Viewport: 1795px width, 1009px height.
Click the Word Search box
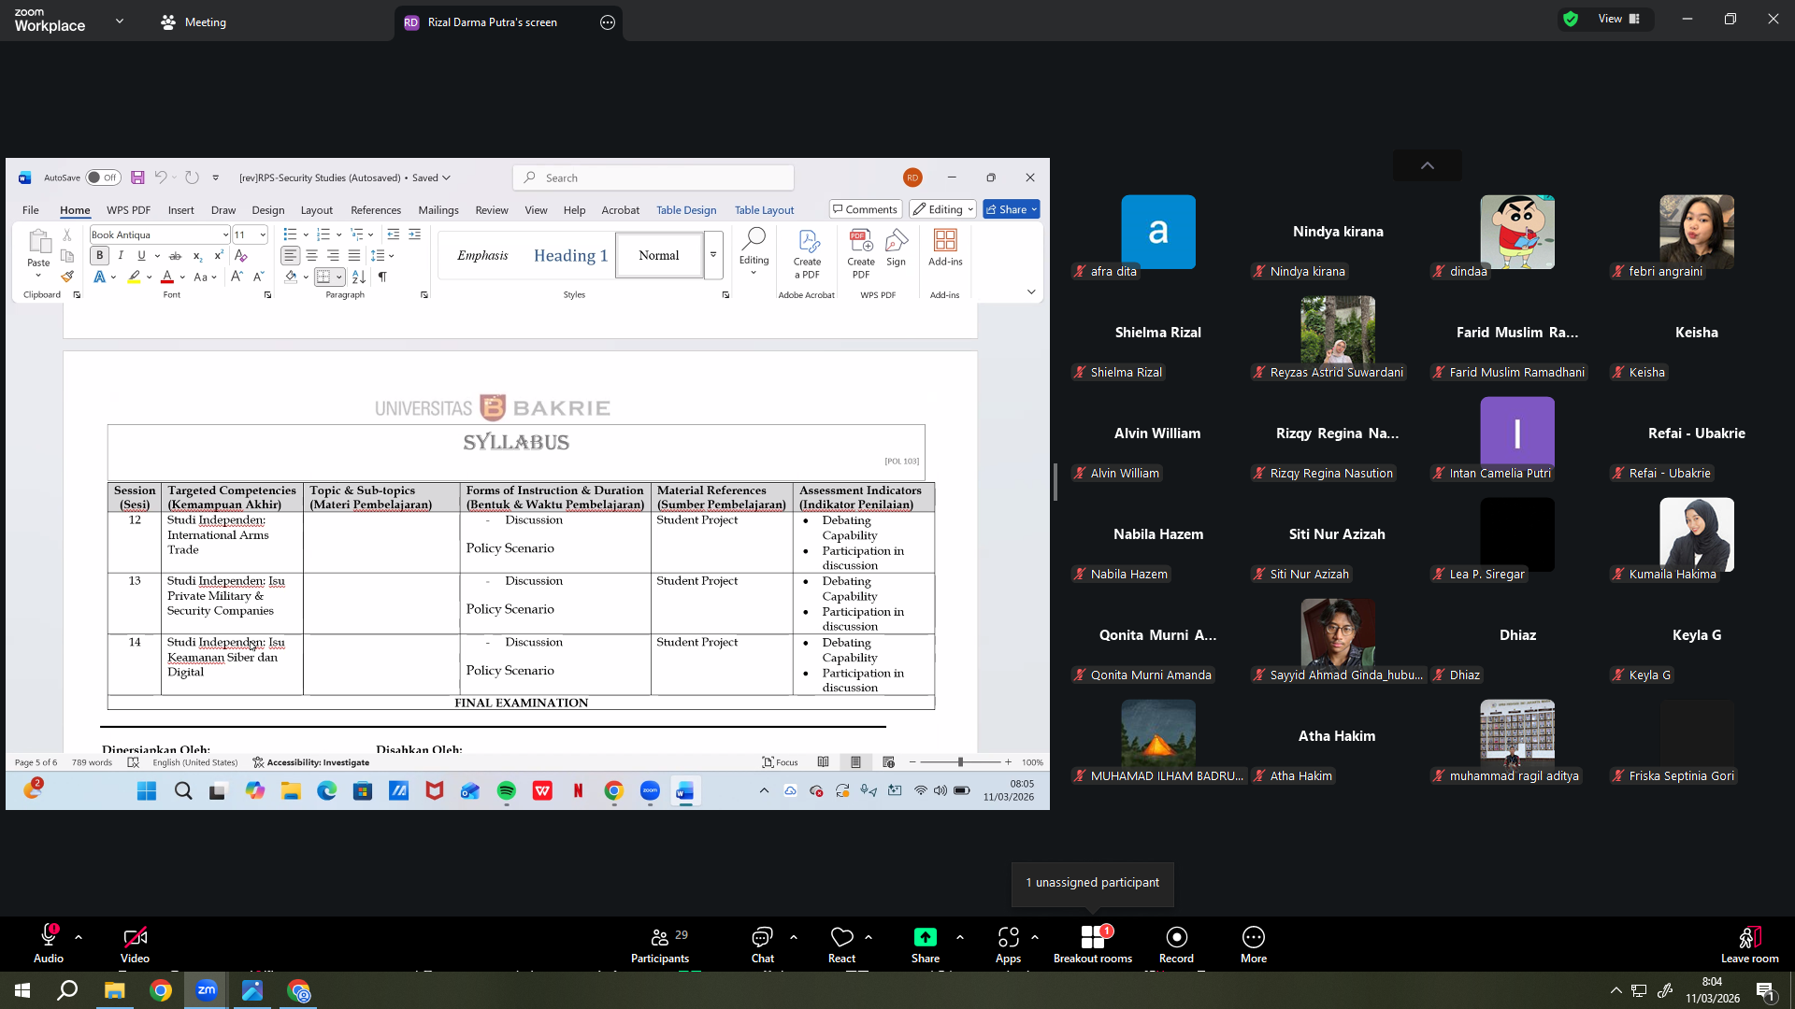pos(653,178)
